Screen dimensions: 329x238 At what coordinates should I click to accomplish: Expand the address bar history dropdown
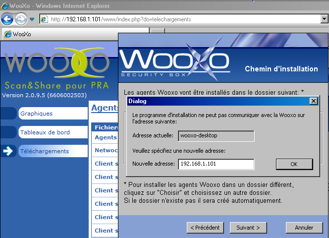[x=324, y=19]
